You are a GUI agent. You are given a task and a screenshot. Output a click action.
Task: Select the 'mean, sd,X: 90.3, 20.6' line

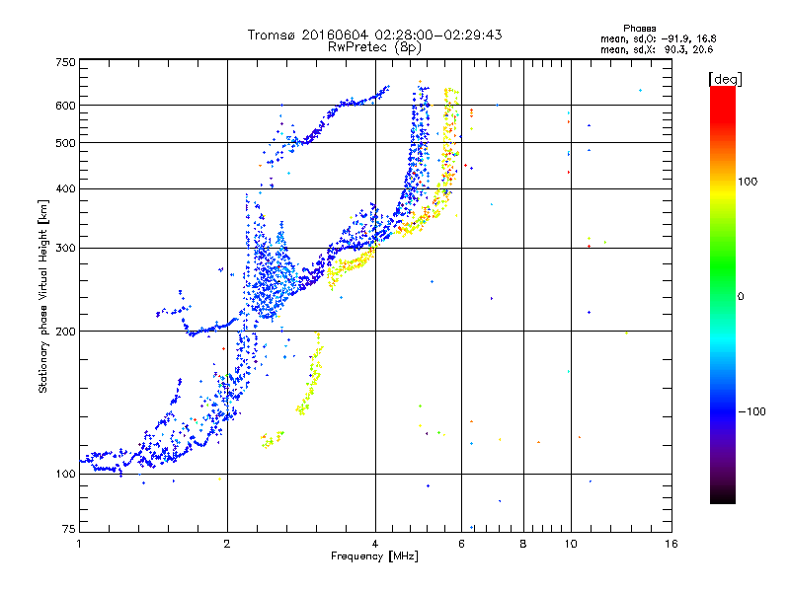click(657, 49)
